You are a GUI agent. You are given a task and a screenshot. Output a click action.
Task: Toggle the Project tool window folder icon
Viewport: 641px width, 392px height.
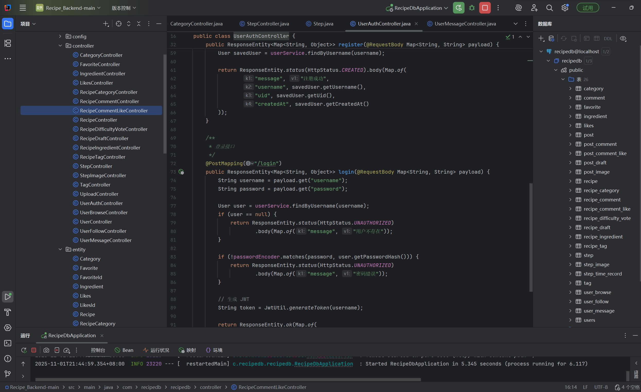[x=8, y=24]
